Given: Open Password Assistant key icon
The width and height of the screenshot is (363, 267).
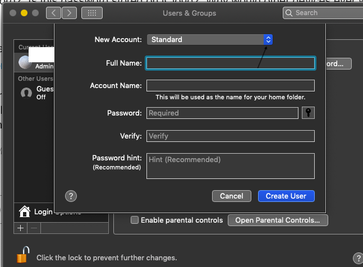Looking at the screenshot, I should pyautogui.click(x=308, y=113).
